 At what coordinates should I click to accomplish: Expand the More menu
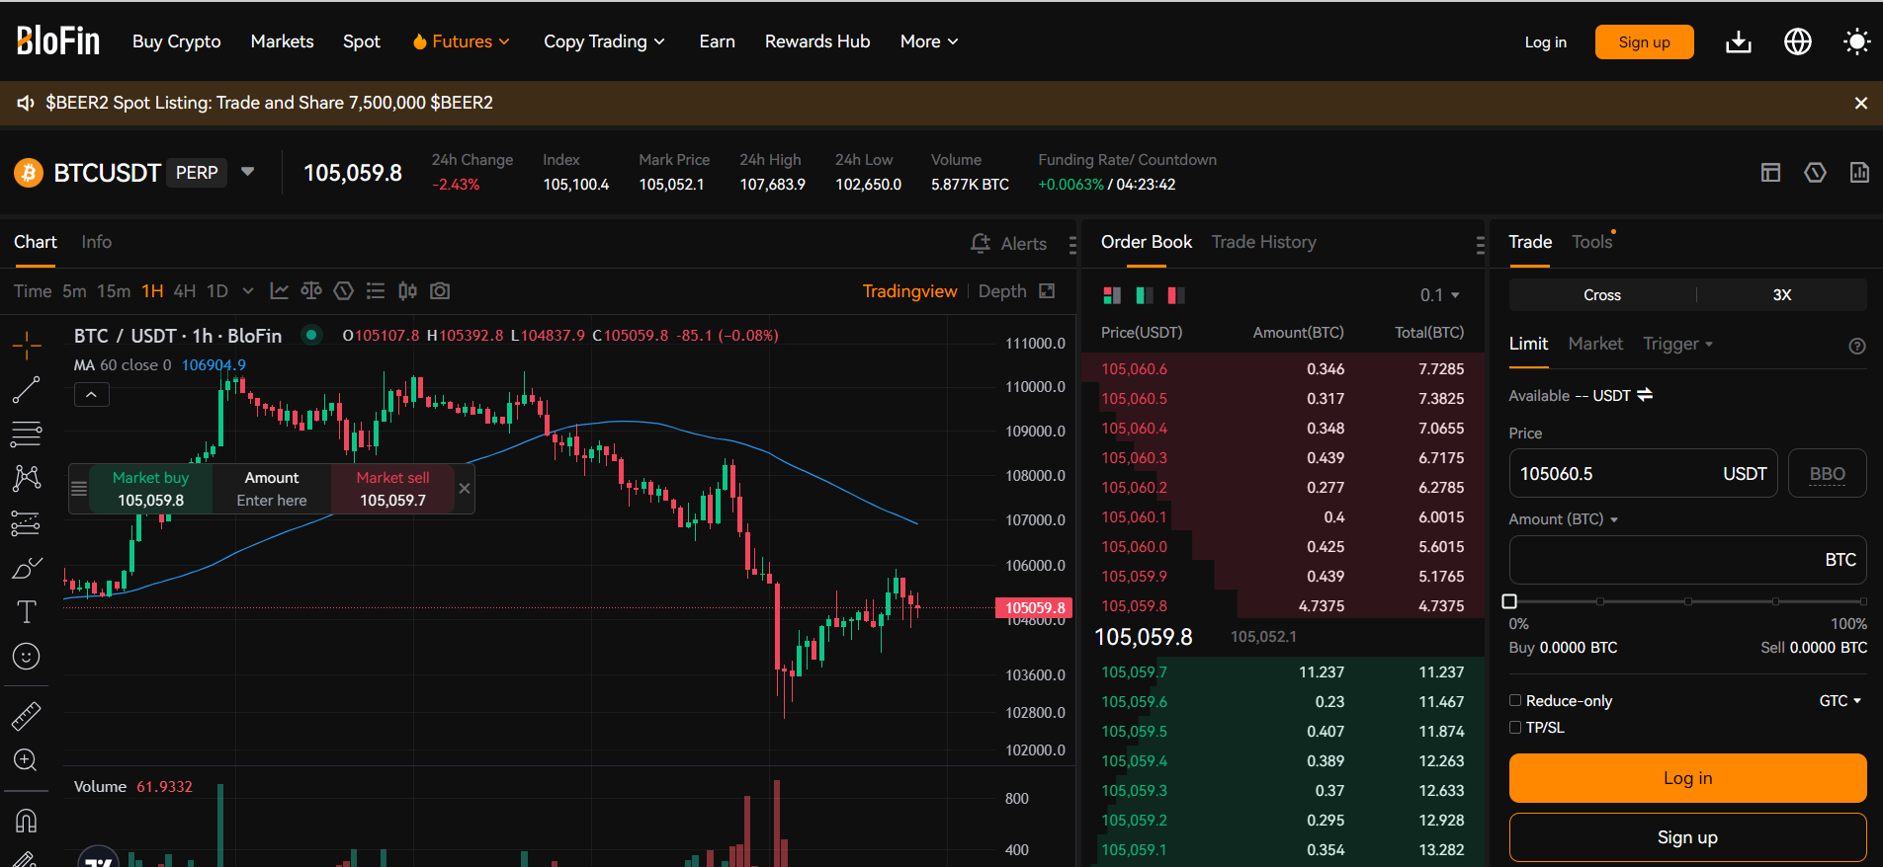click(x=929, y=41)
